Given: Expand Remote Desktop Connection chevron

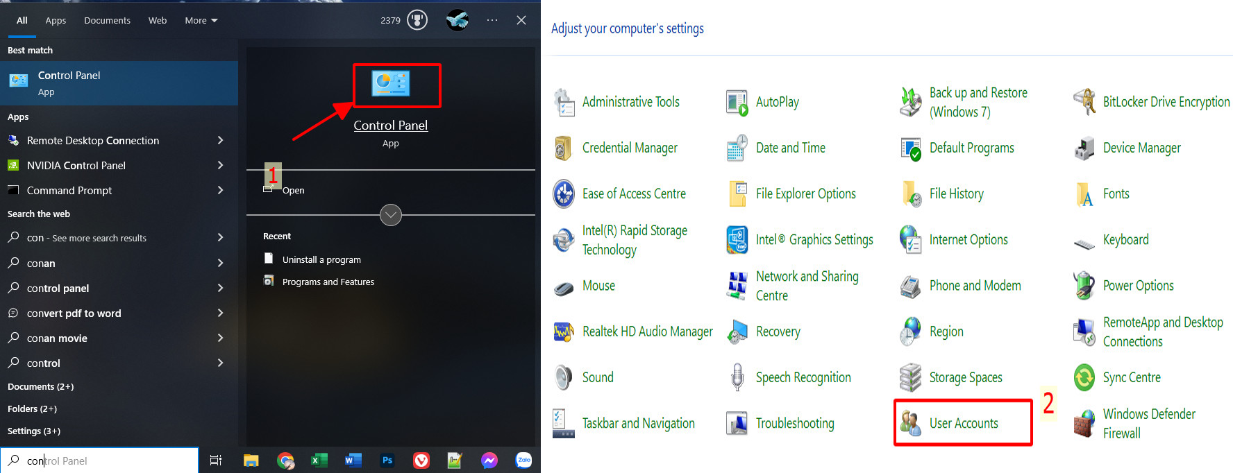Looking at the screenshot, I should 220,140.
